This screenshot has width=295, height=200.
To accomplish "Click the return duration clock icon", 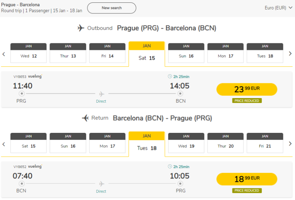I will [x=170, y=167].
